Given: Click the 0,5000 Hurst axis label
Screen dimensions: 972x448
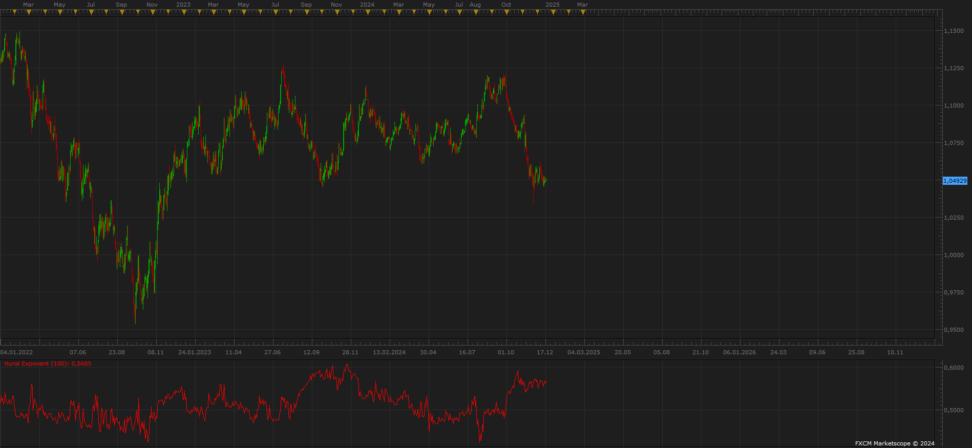Looking at the screenshot, I should [954, 410].
